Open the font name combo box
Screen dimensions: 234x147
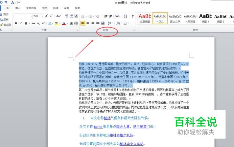pyautogui.click(x=23, y=16)
